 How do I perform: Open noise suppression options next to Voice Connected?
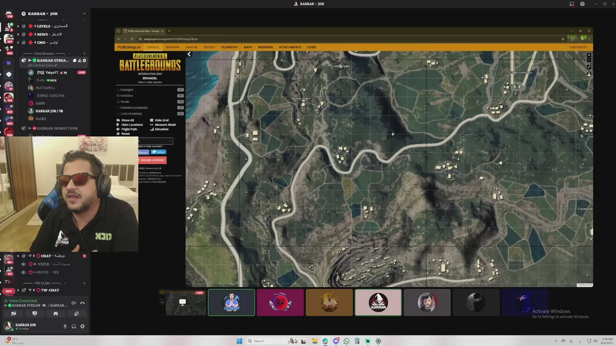point(74,303)
